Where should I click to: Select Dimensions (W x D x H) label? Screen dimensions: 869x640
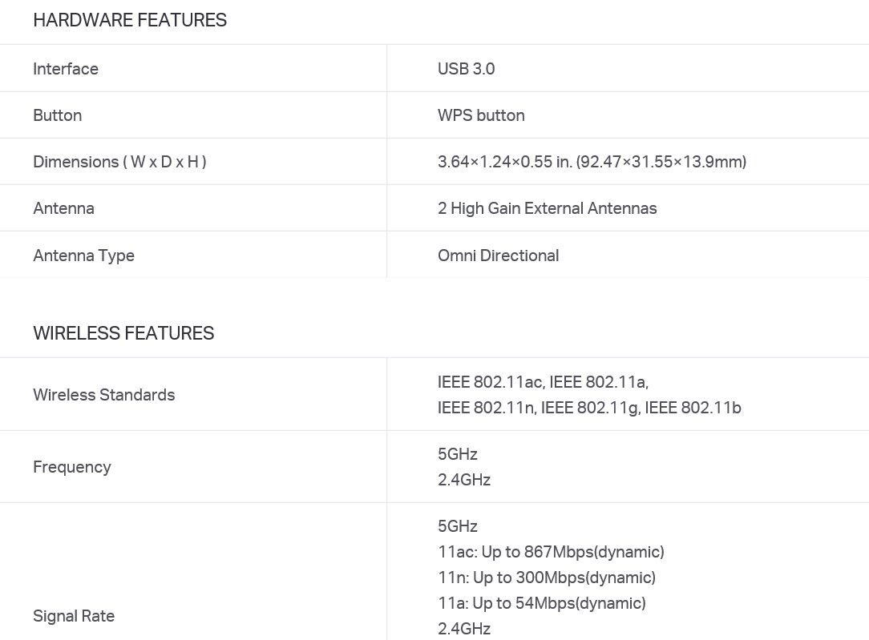pos(119,162)
